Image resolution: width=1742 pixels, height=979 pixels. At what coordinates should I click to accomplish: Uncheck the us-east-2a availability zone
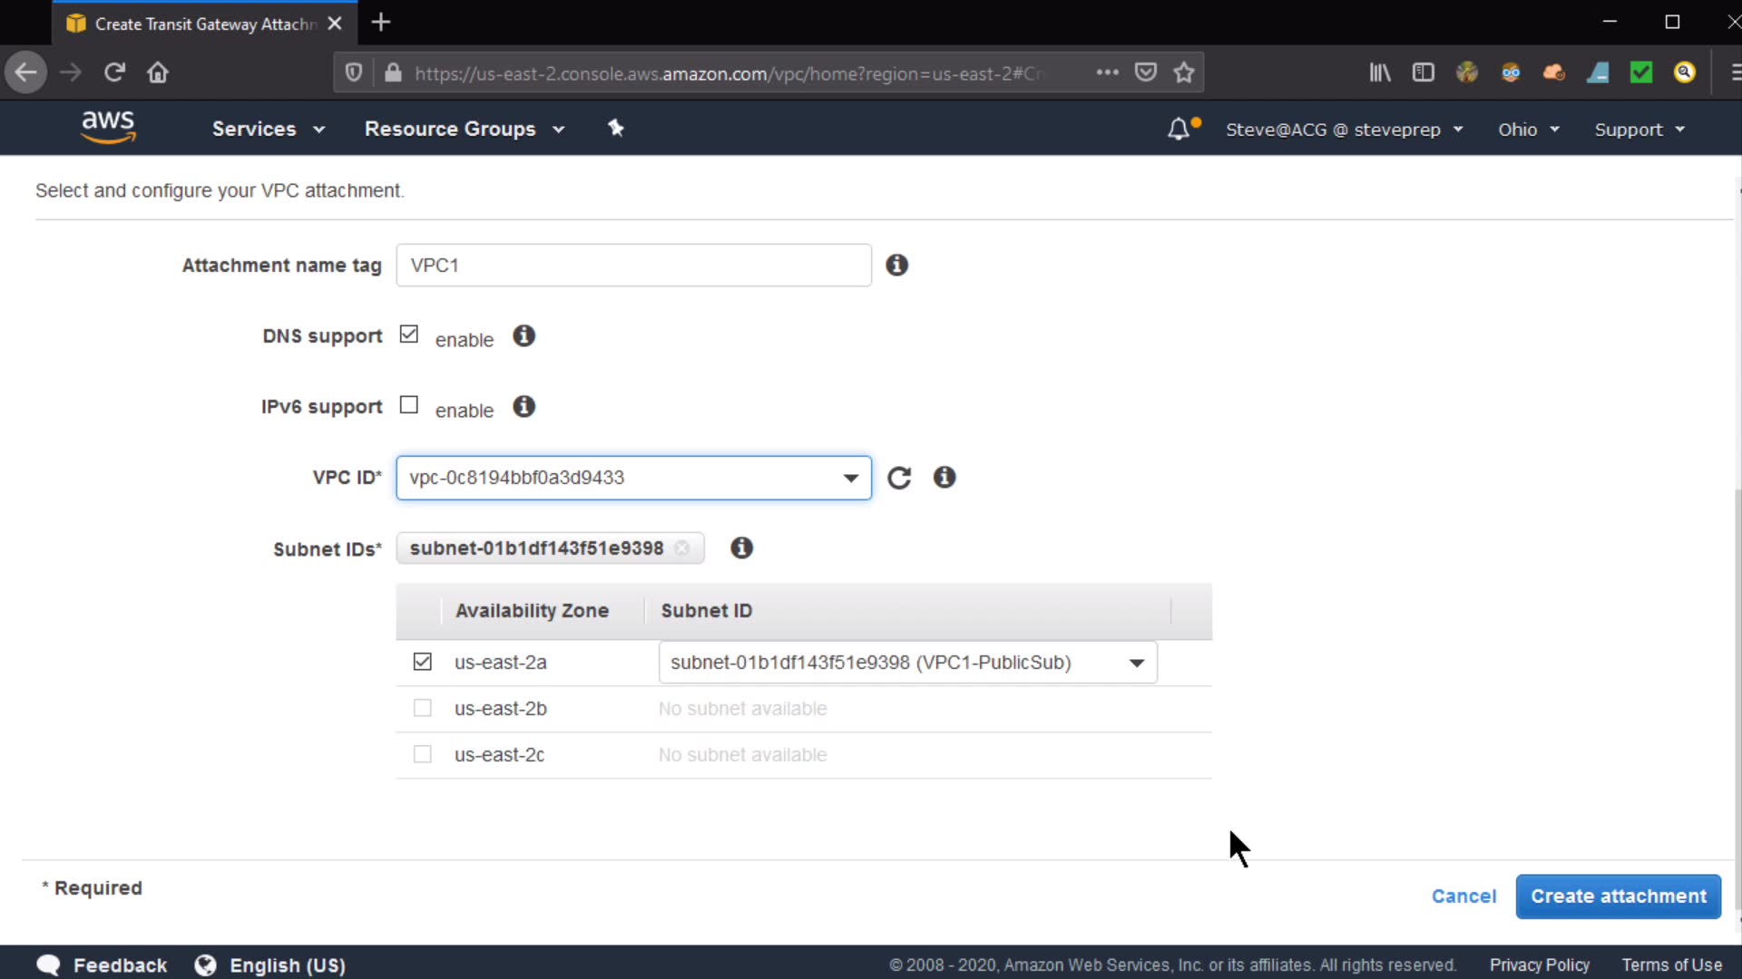click(x=422, y=662)
